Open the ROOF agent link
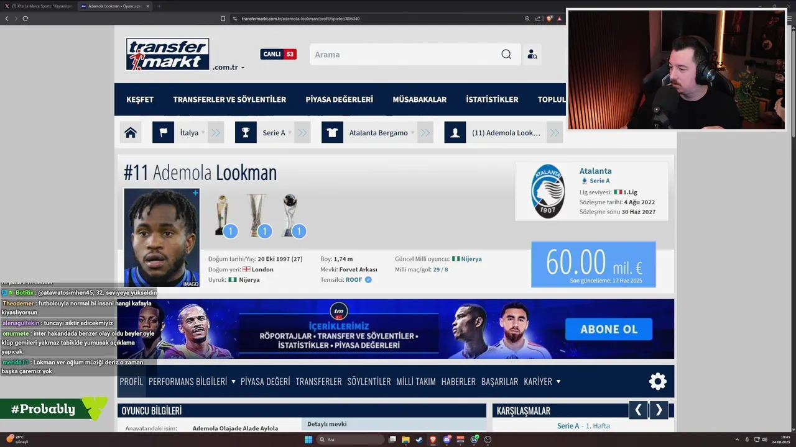 tap(354, 279)
